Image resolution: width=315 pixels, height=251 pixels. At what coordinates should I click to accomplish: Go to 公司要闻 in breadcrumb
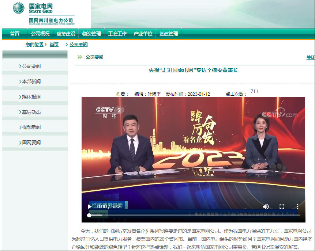(79, 45)
